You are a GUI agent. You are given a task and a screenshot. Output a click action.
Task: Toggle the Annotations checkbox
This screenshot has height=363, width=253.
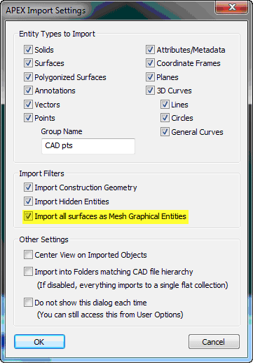click(28, 91)
